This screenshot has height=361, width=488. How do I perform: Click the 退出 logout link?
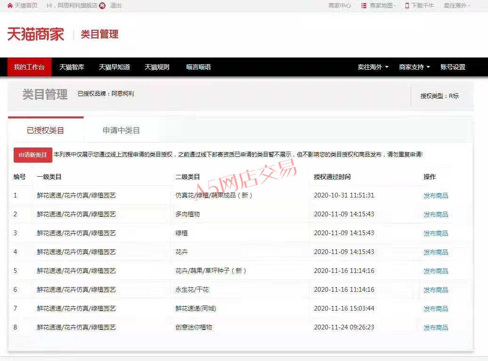coord(116,6)
